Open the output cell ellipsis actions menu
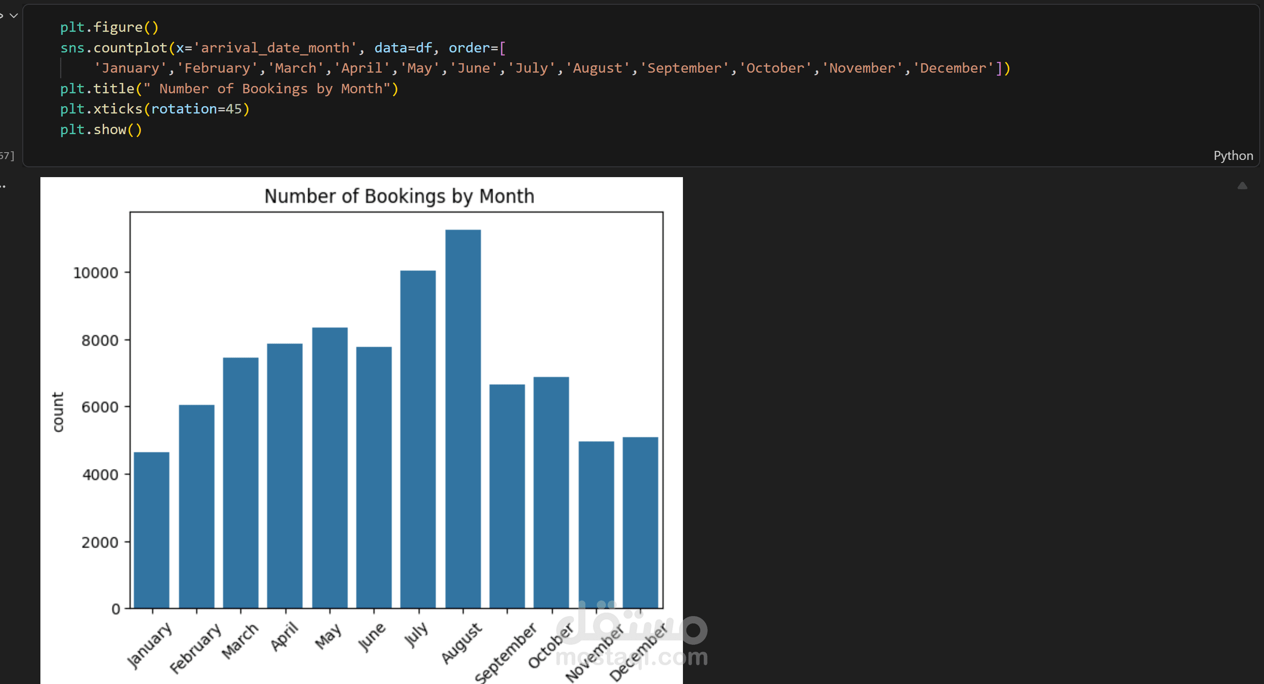 coord(3,187)
